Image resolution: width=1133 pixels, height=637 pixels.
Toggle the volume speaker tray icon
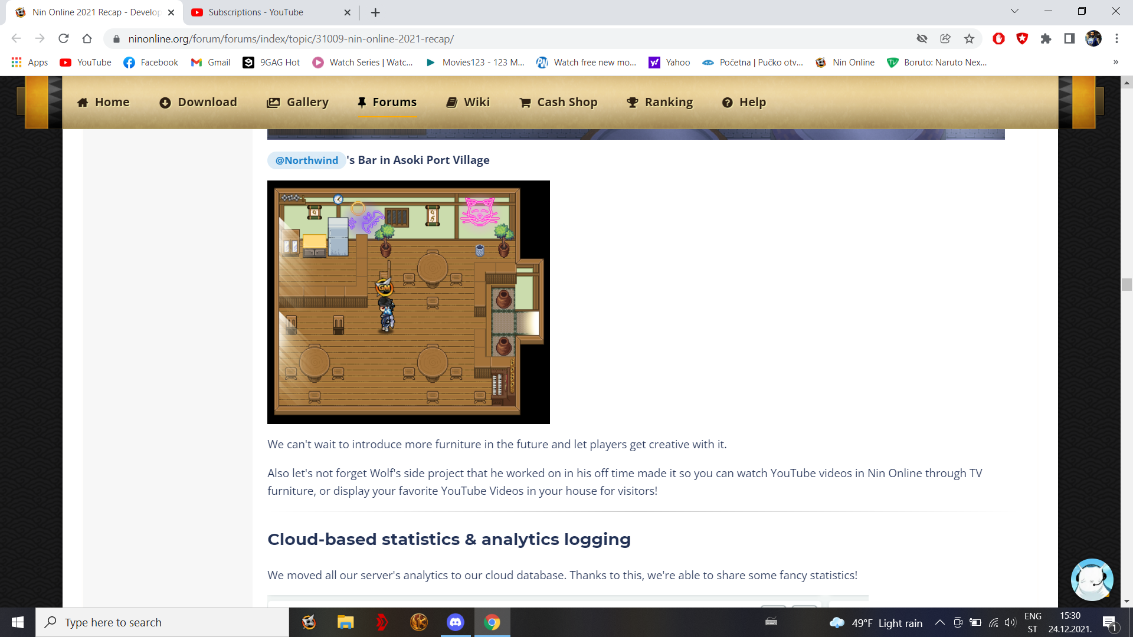[1010, 623]
